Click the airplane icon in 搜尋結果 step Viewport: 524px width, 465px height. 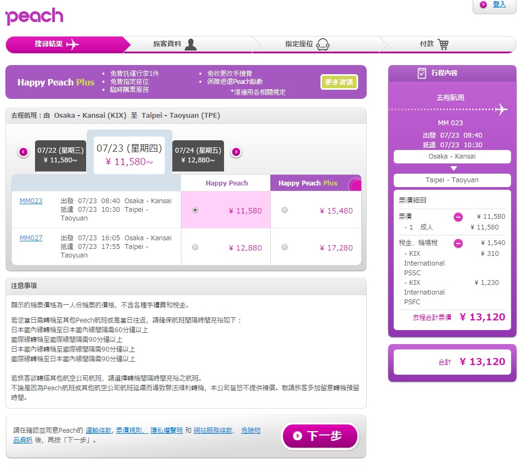coord(73,45)
